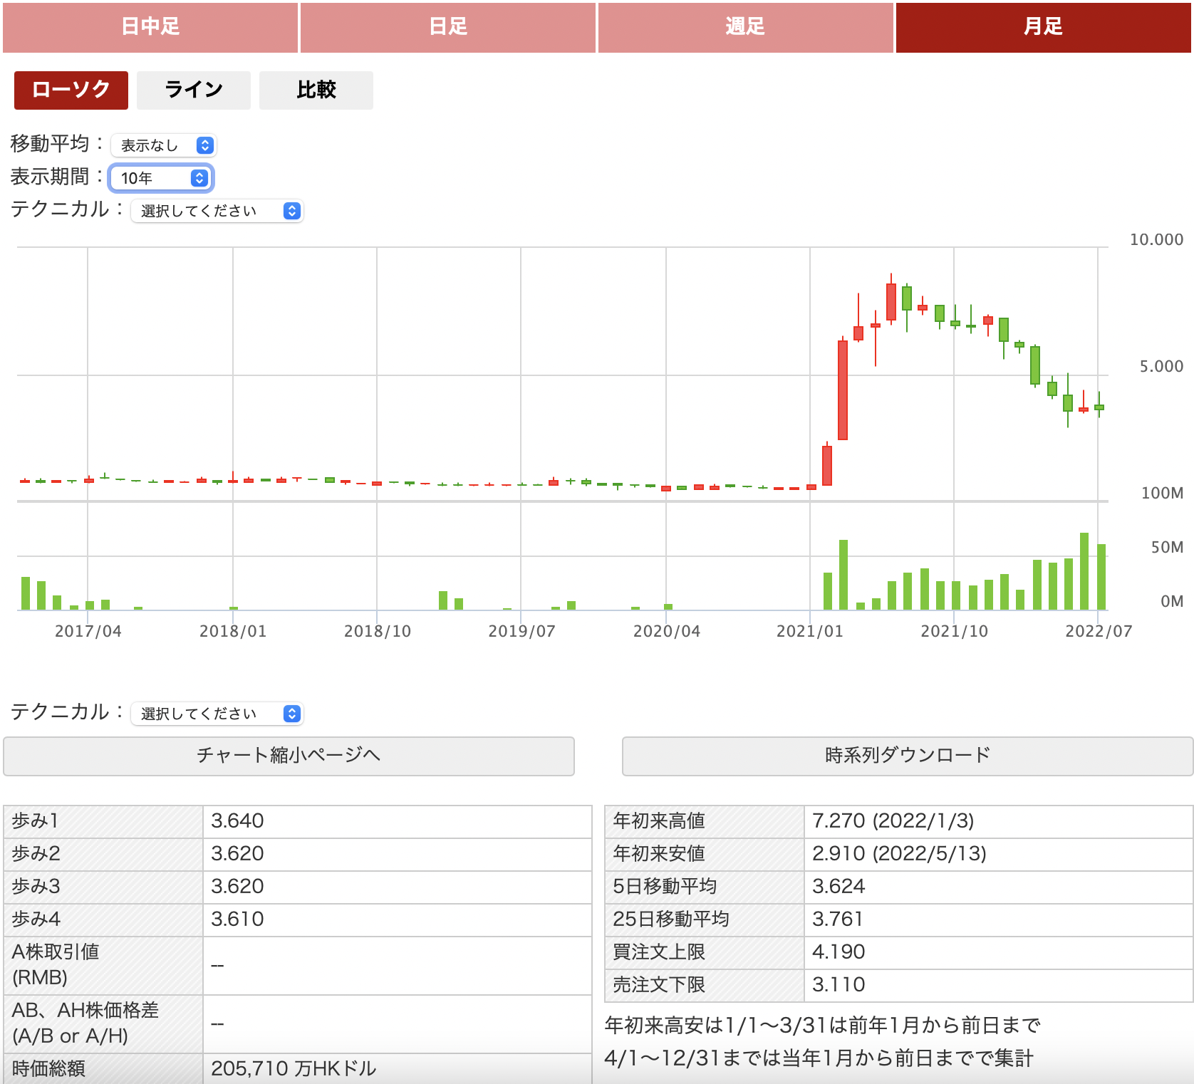Image resolution: width=1194 pixels, height=1084 pixels.
Task: Open the 比較 comparison mode
Action: [x=316, y=90]
